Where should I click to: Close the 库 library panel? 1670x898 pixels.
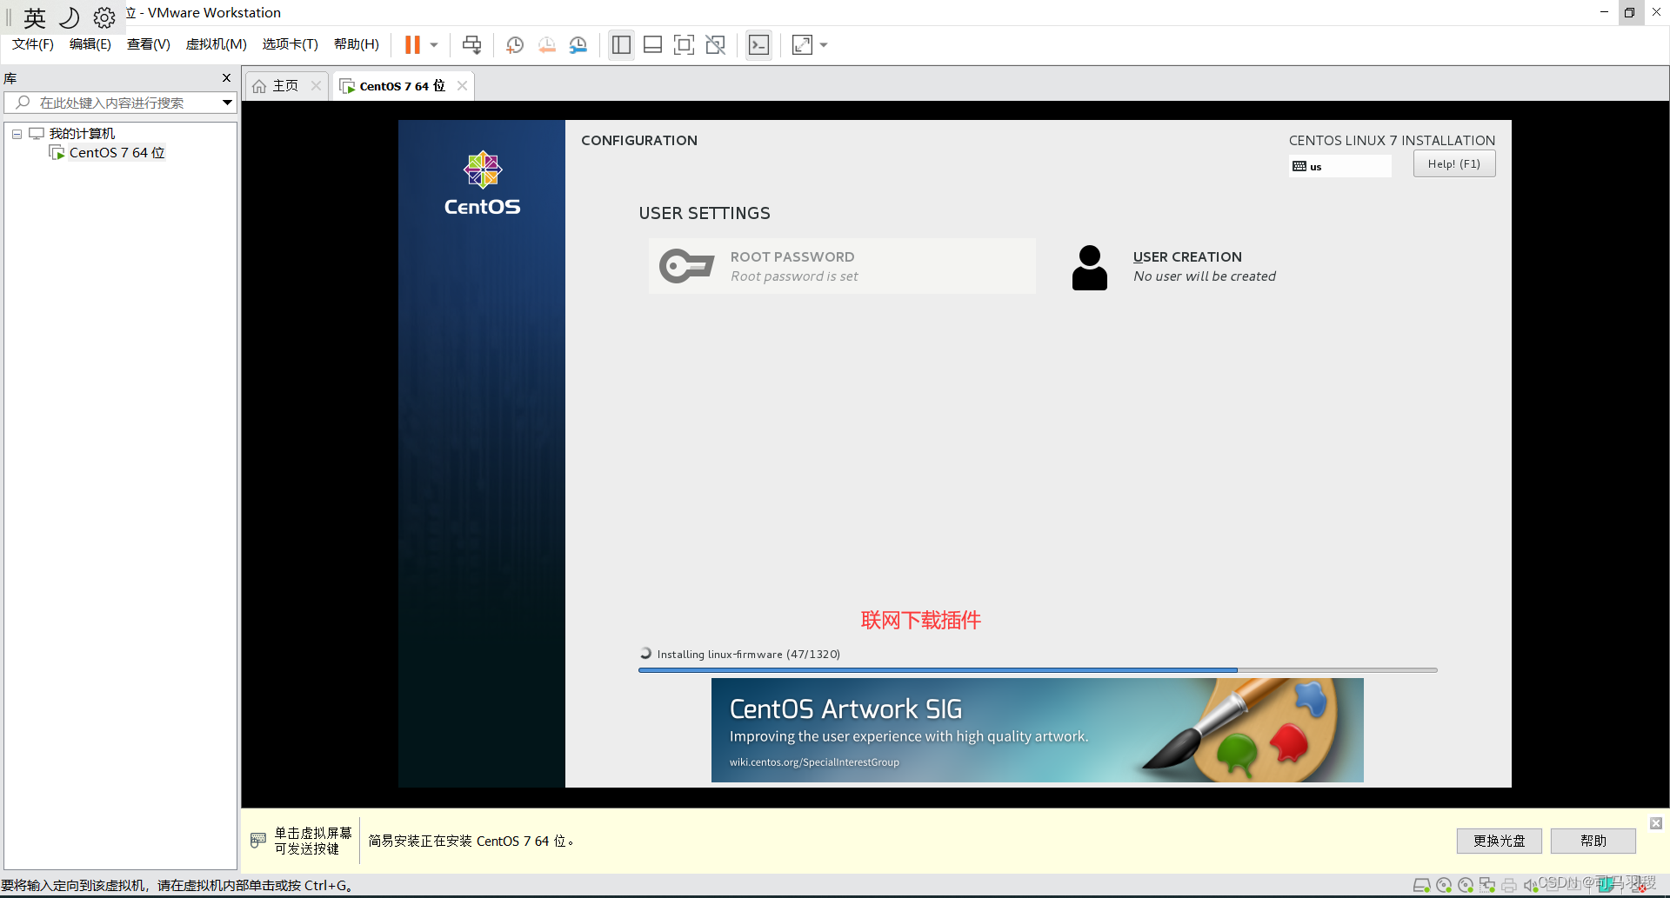tap(227, 78)
